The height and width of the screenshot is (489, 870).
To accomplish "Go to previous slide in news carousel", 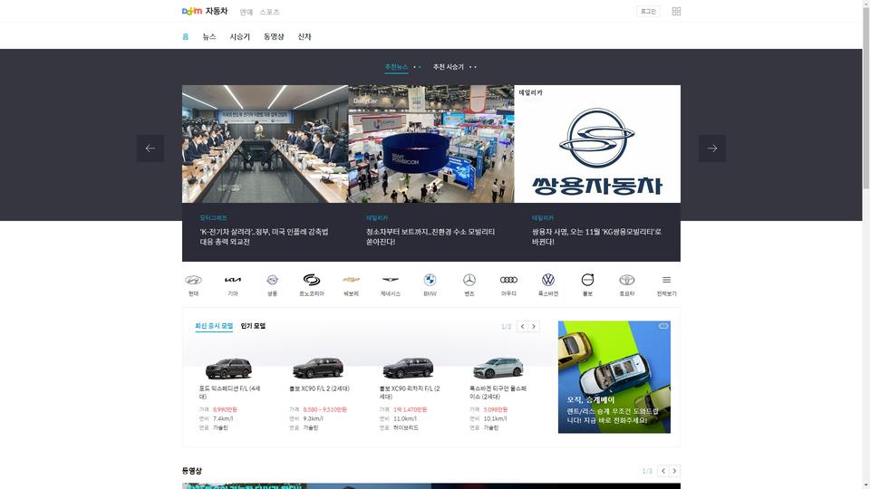I will [150, 148].
